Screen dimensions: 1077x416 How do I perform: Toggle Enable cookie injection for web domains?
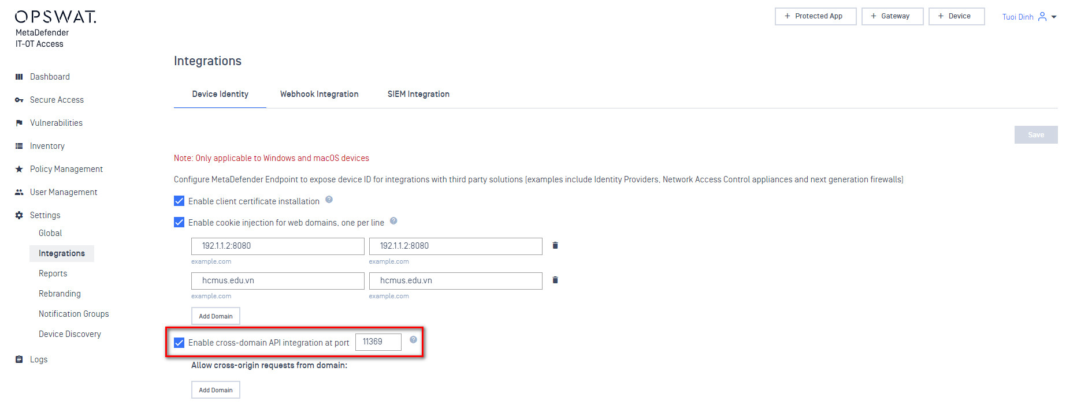(x=179, y=222)
